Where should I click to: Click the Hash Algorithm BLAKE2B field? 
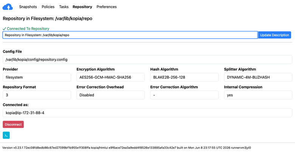185,77
